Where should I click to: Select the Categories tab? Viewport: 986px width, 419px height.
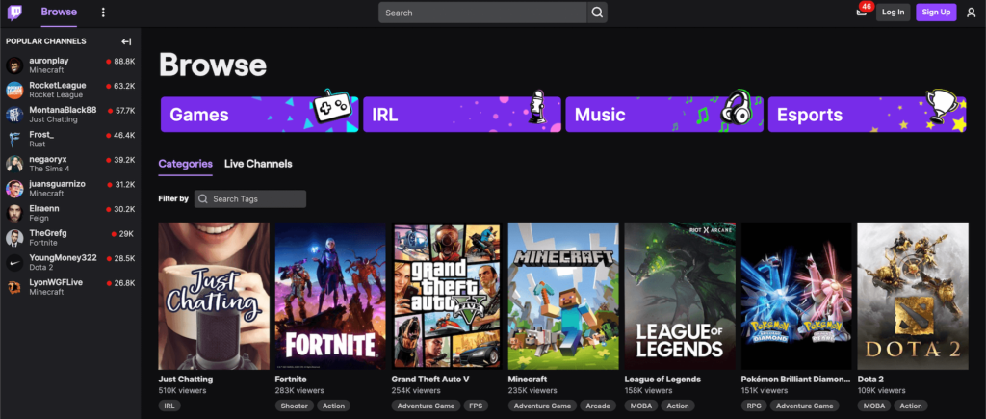click(x=186, y=164)
